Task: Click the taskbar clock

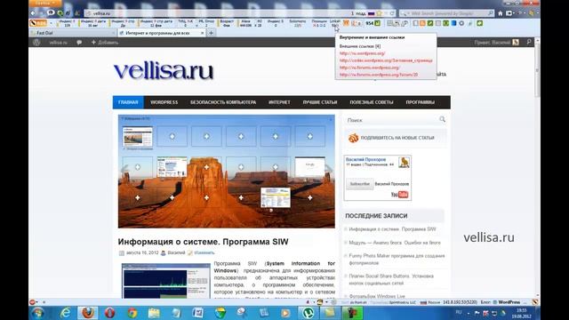Action: click(522, 313)
